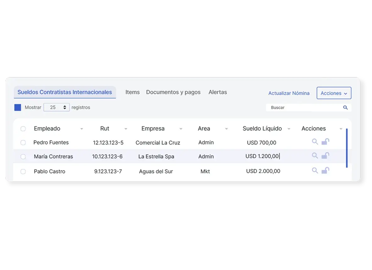Click inside the Buscar search field

[298, 107]
